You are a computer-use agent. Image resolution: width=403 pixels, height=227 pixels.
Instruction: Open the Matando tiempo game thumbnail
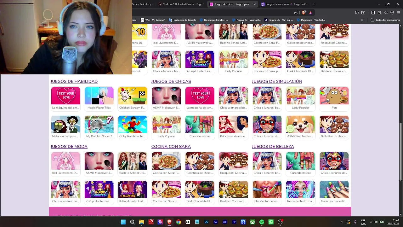click(x=65, y=125)
